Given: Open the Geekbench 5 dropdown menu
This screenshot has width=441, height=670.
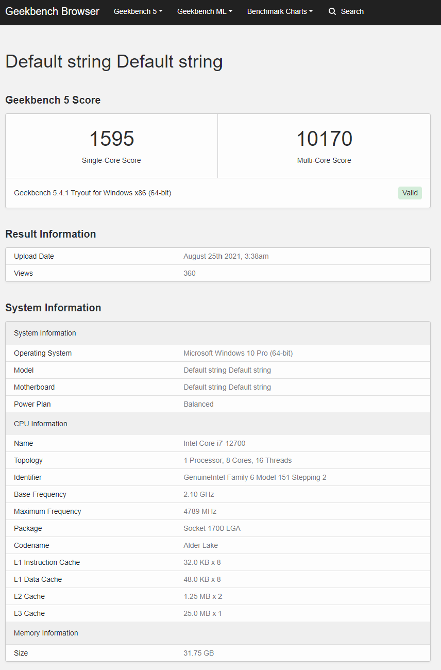Looking at the screenshot, I should [x=138, y=11].
